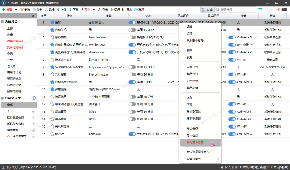Click the 过滤 filter button

tap(207, 10)
